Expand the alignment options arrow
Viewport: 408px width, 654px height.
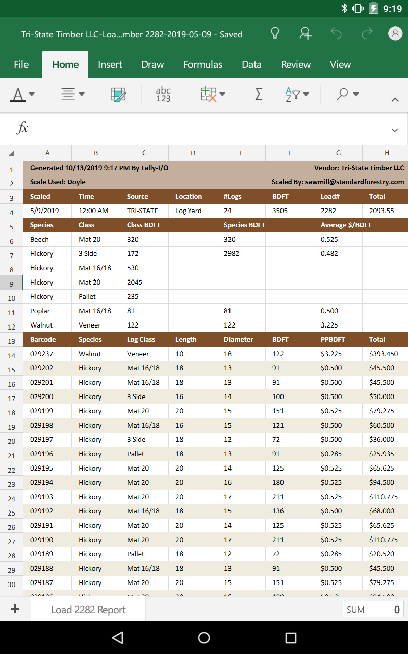pos(82,95)
